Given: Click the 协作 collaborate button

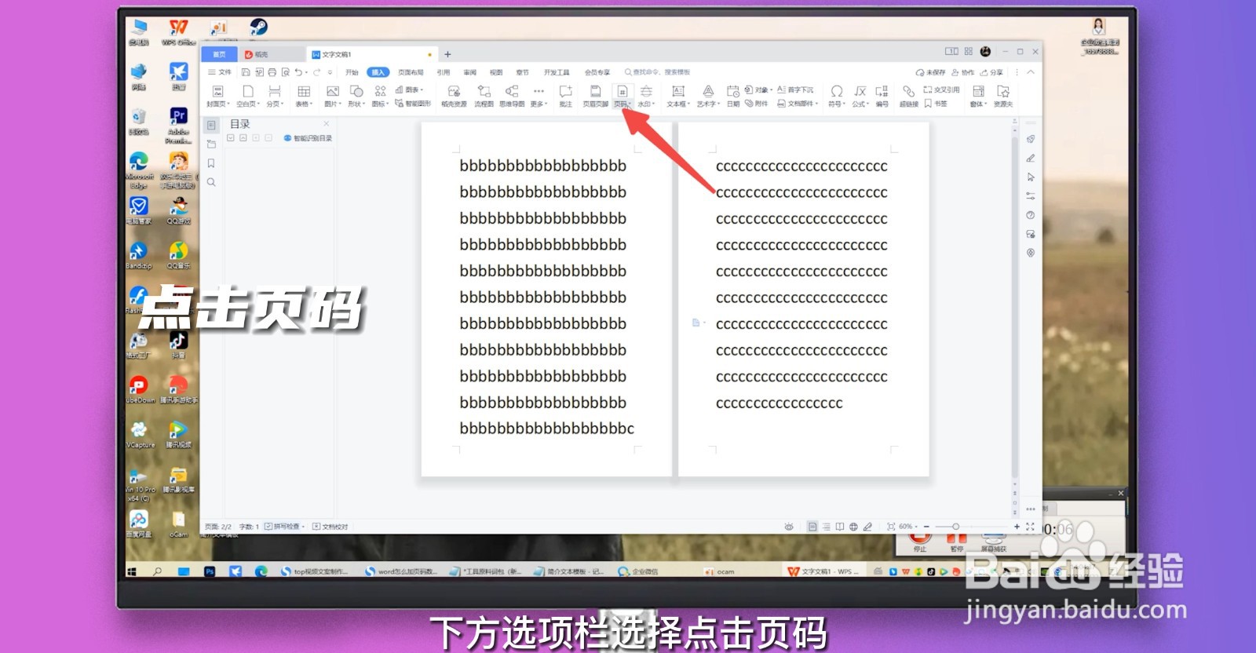Looking at the screenshot, I should click(x=962, y=72).
